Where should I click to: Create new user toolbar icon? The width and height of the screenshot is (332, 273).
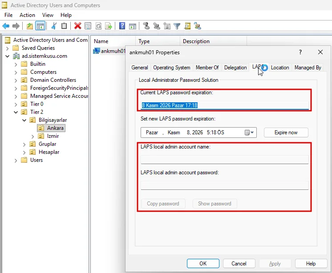(146, 26)
